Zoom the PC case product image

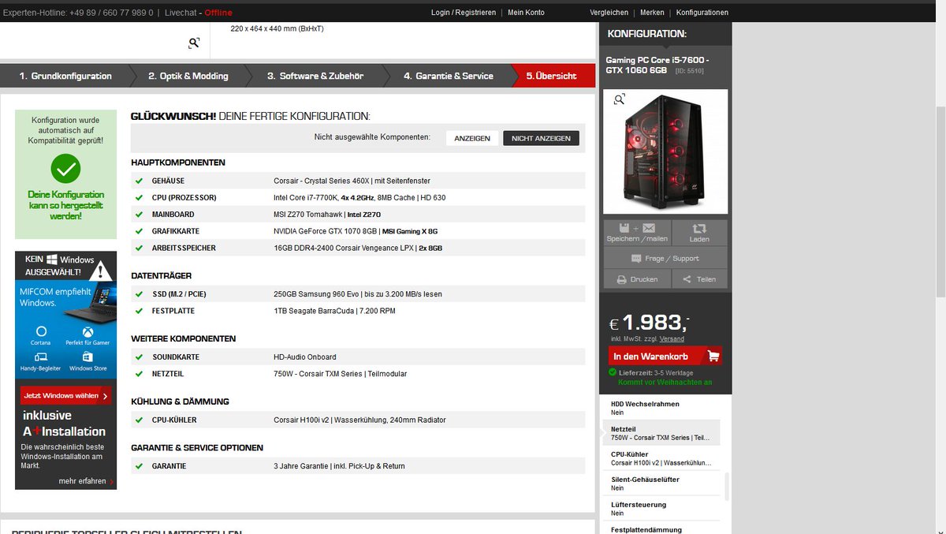pos(665,152)
